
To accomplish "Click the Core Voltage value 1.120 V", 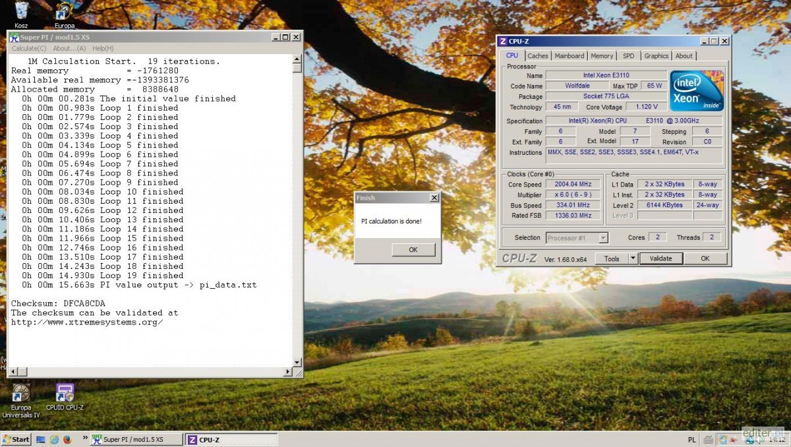I will (647, 107).
